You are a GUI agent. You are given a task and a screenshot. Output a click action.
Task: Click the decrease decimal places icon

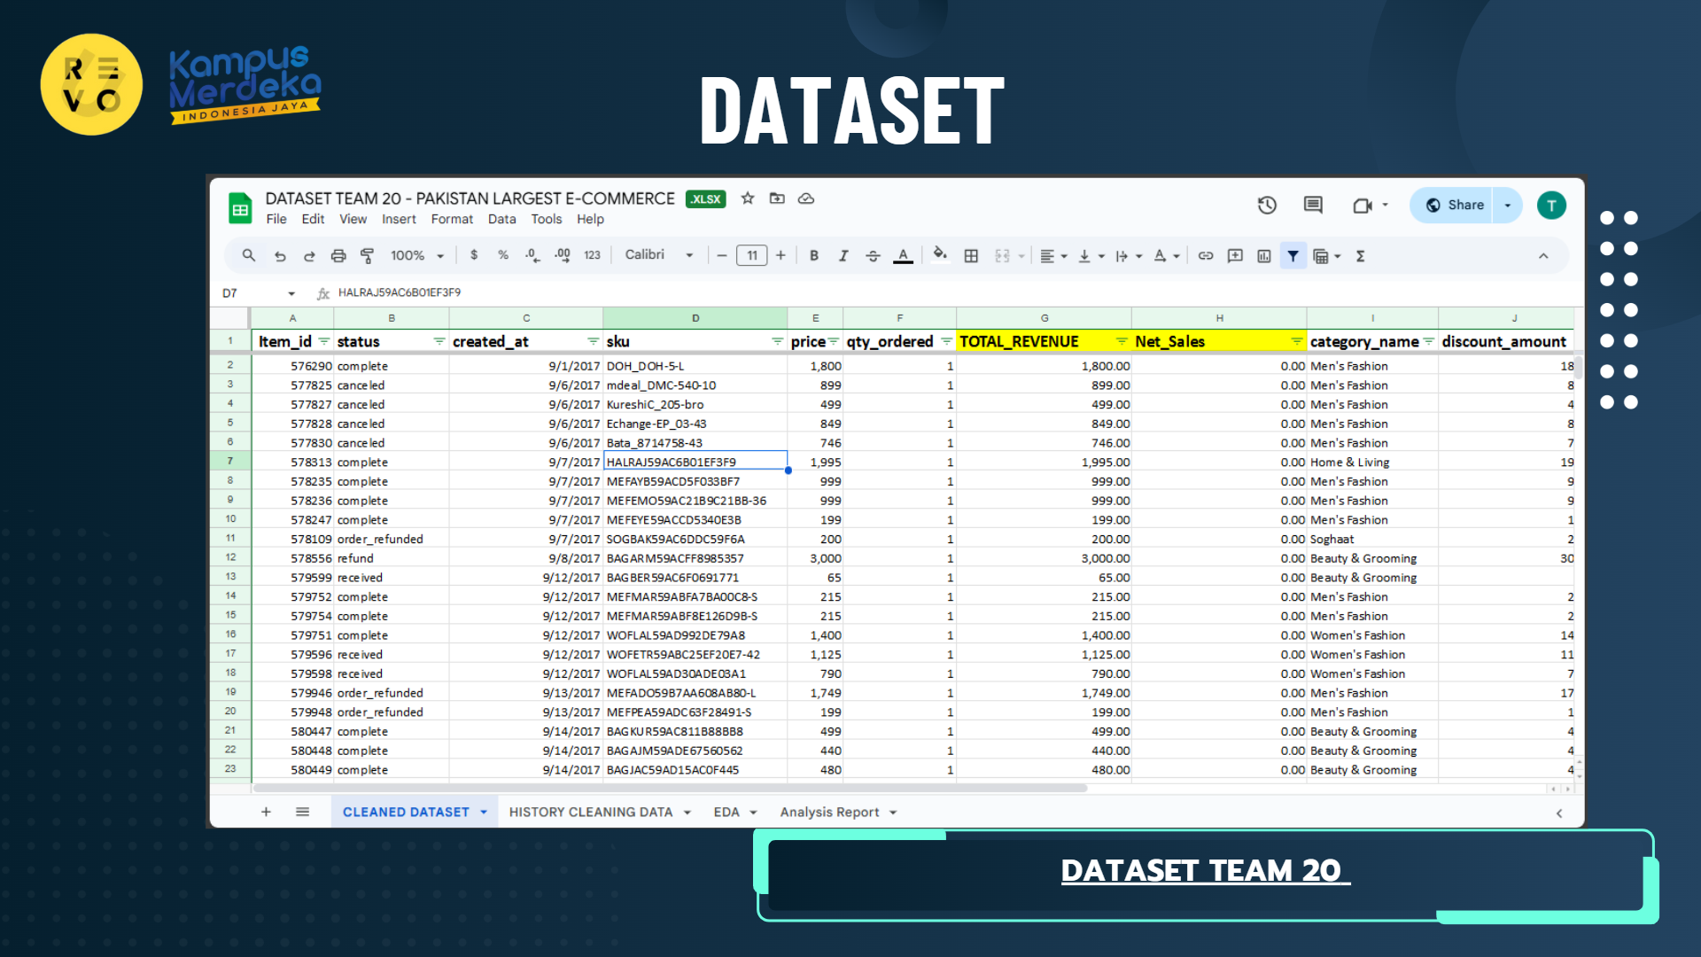click(532, 255)
